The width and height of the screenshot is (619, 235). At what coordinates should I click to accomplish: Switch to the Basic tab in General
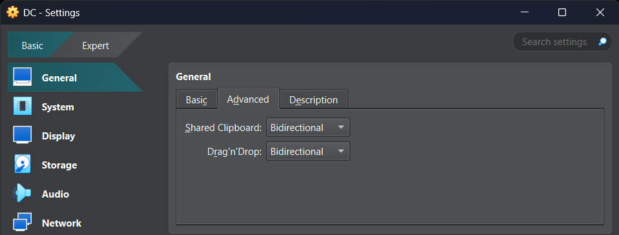point(196,100)
